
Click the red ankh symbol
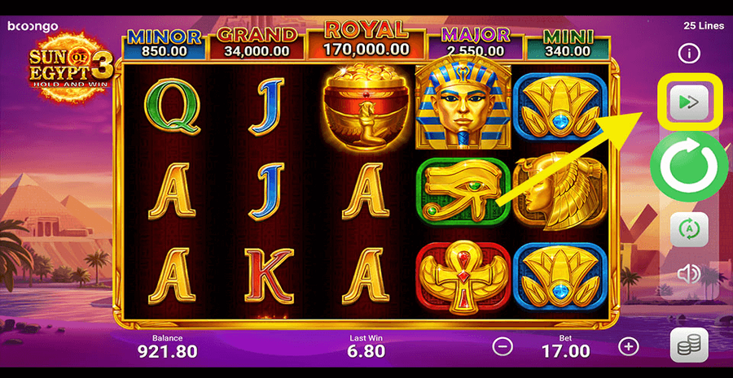[463, 276]
